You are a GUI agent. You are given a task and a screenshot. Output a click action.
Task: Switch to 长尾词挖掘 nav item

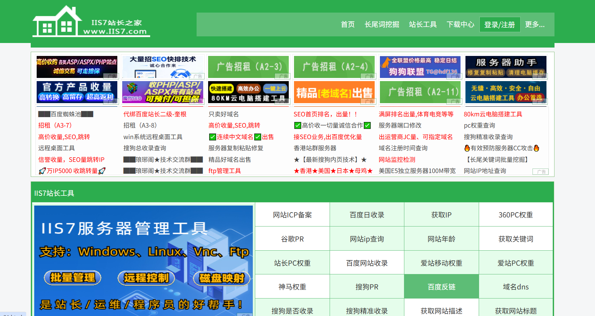[x=382, y=24]
